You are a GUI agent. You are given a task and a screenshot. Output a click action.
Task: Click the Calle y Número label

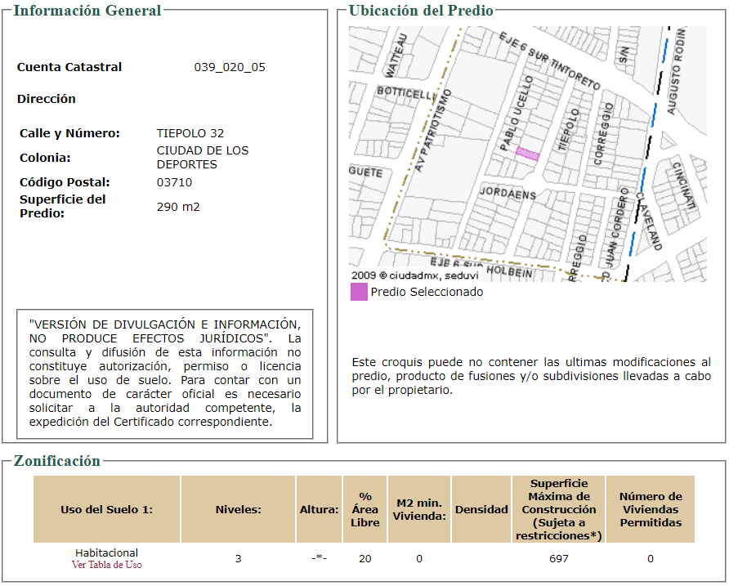69,133
